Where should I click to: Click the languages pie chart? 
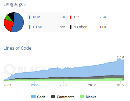tap(14, 22)
